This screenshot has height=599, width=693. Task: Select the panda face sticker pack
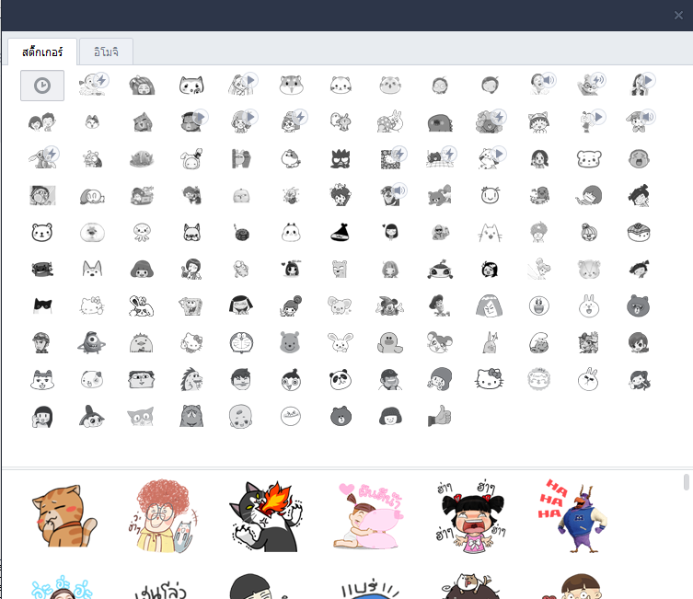tap(341, 379)
